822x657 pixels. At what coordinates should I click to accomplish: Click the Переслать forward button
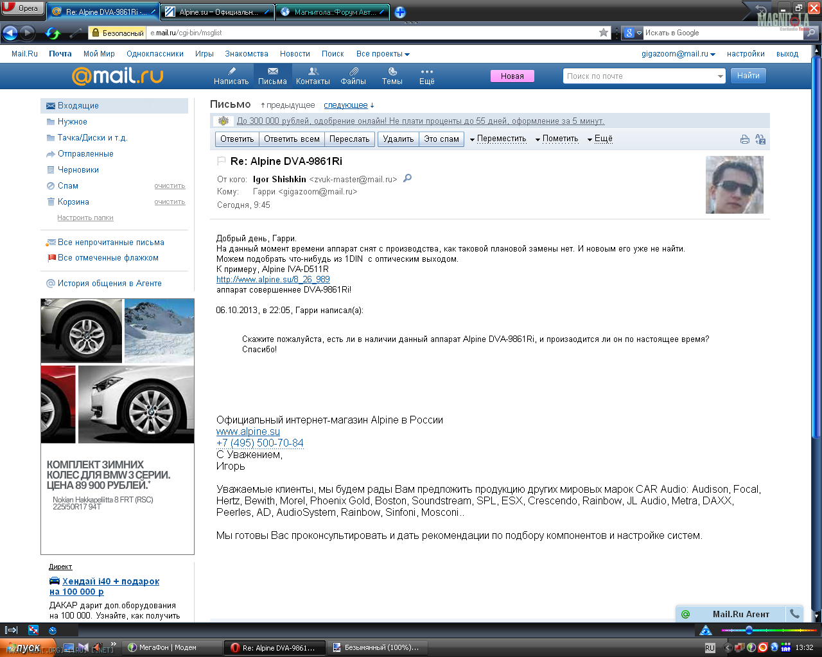click(349, 139)
